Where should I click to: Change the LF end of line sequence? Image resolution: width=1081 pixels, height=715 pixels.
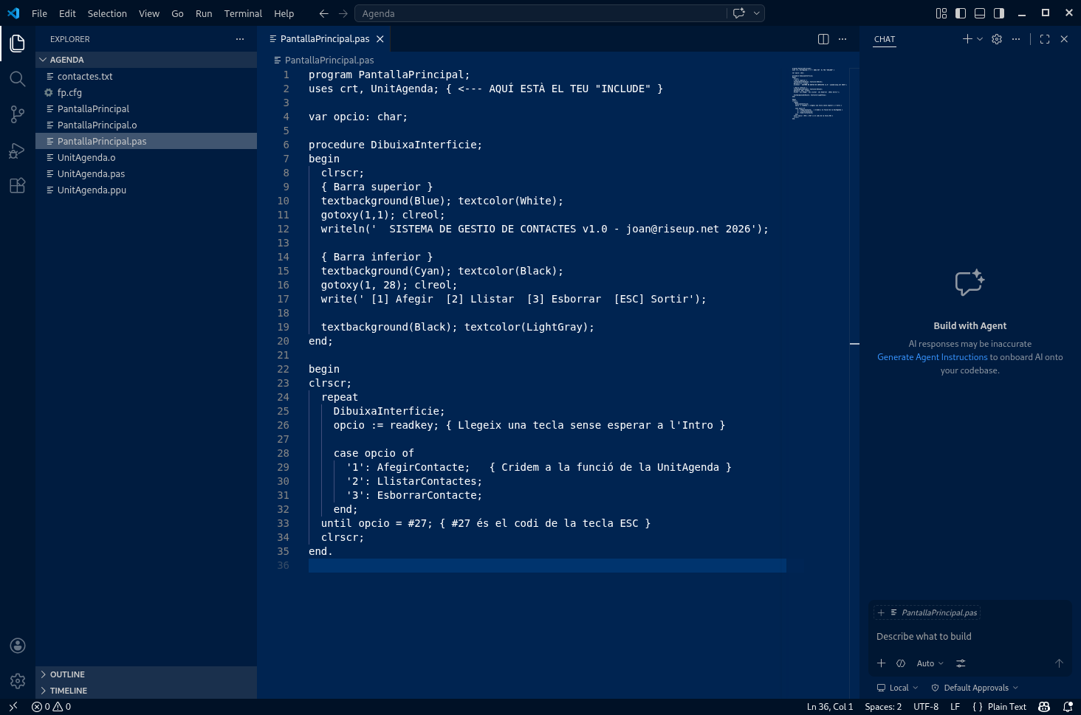pyautogui.click(x=955, y=707)
